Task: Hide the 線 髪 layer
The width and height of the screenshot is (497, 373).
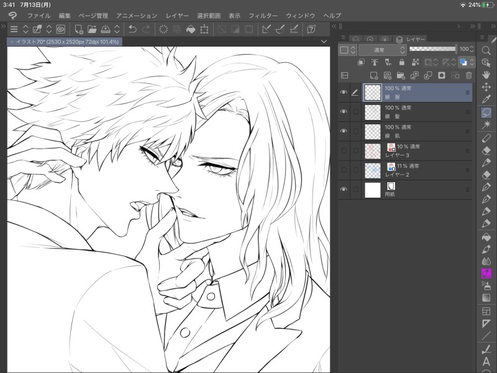Action: pos(344,112)
